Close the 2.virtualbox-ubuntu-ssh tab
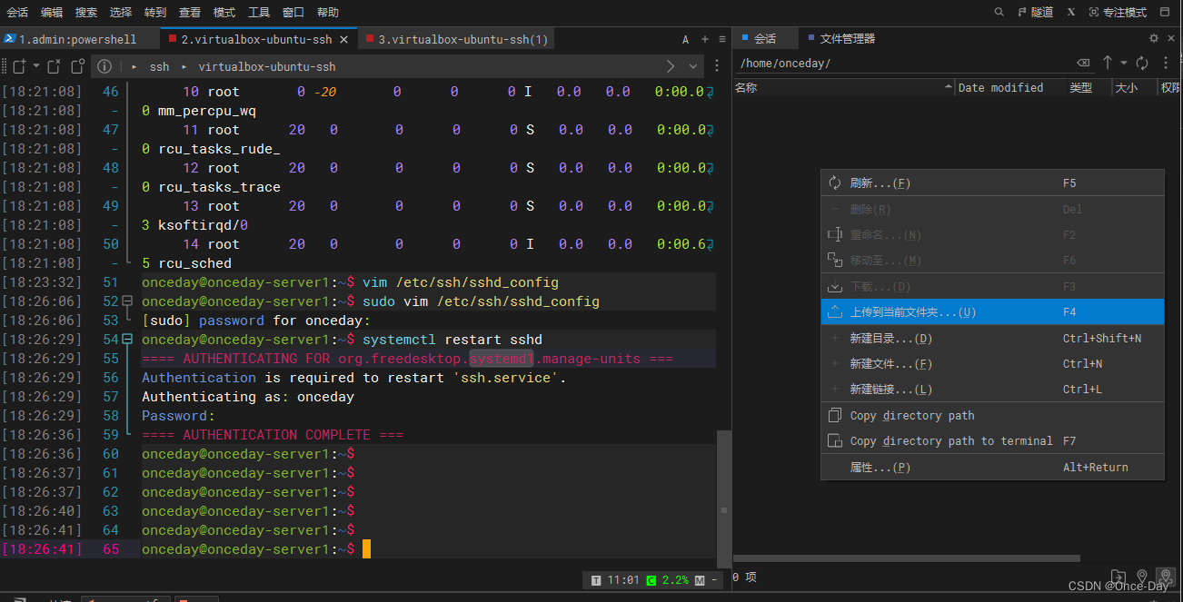 point(344,39)
